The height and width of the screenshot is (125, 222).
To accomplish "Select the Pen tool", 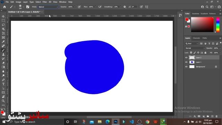I will tap(3, 80).
